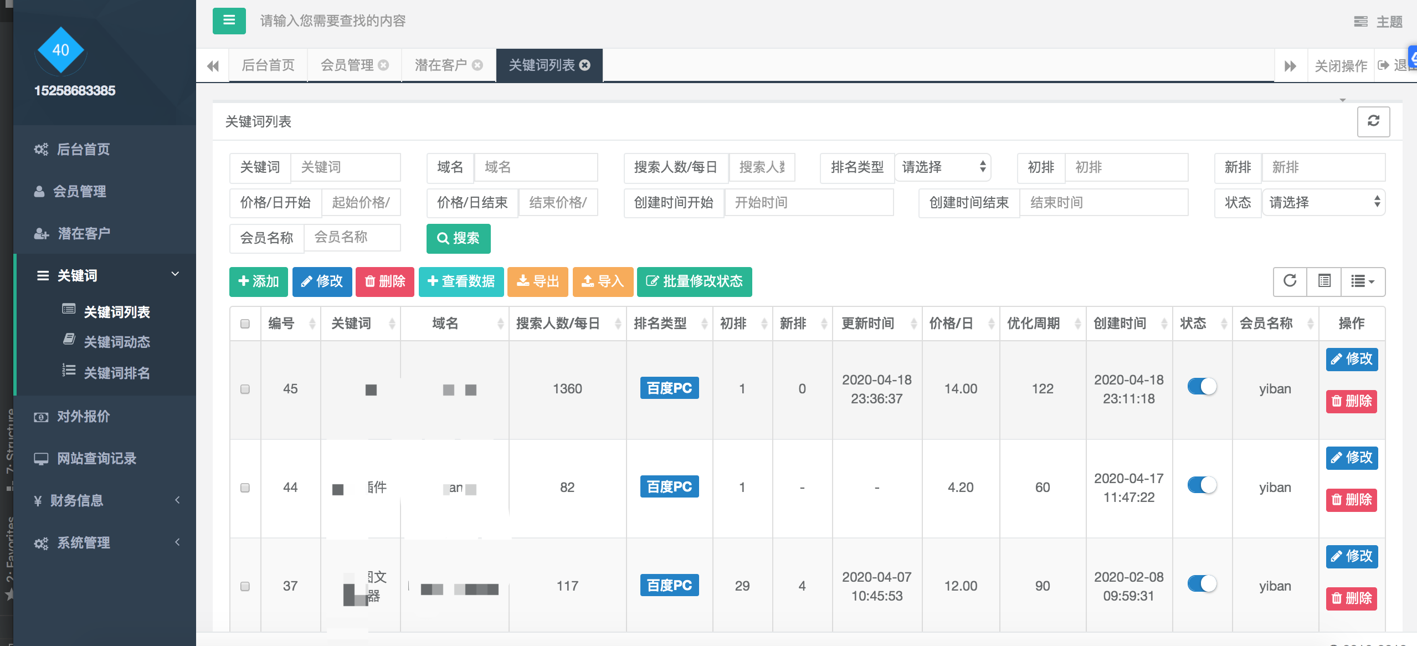Focus the 创建时间开始 date input
The height and width of the screenshot is (646, 1417).
click(x=809, y=202)
